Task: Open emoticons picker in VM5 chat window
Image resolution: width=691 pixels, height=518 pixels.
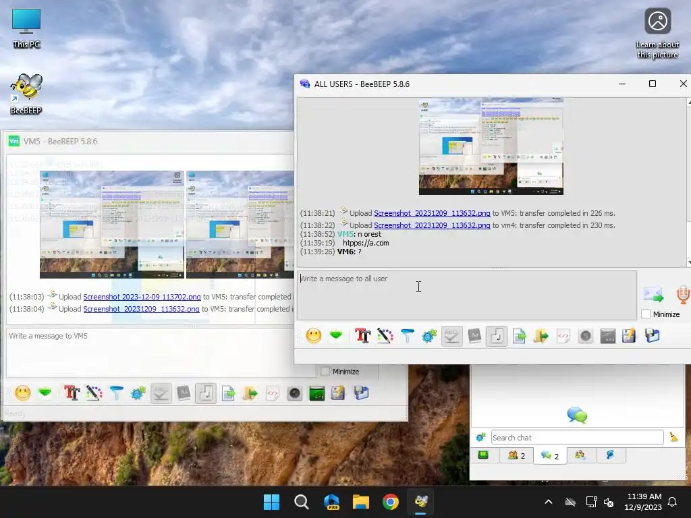Action: point(23,393)
